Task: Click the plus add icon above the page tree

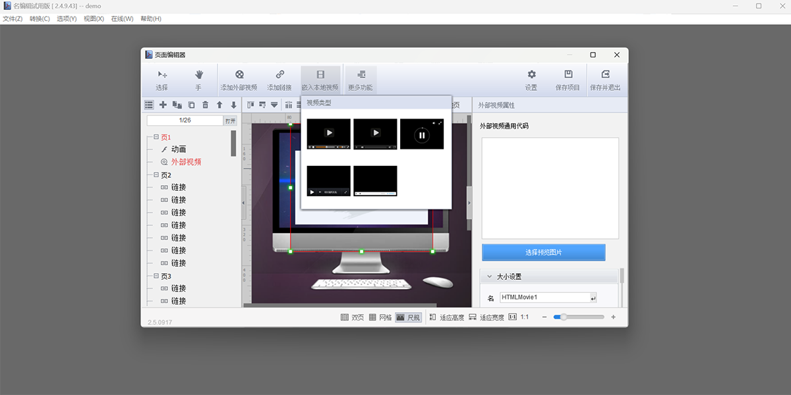Action: [163, 105]
